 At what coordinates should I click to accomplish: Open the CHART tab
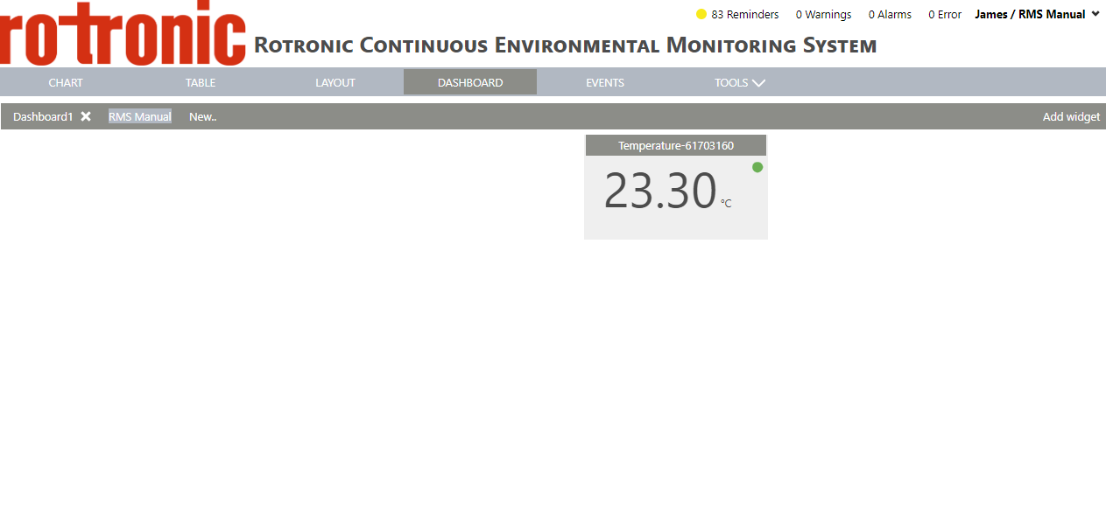point(66,82)
